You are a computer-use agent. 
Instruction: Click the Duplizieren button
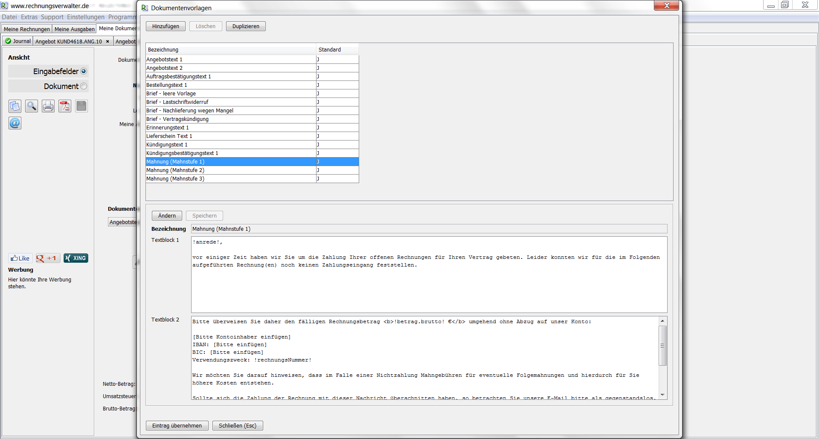(246, 26)
